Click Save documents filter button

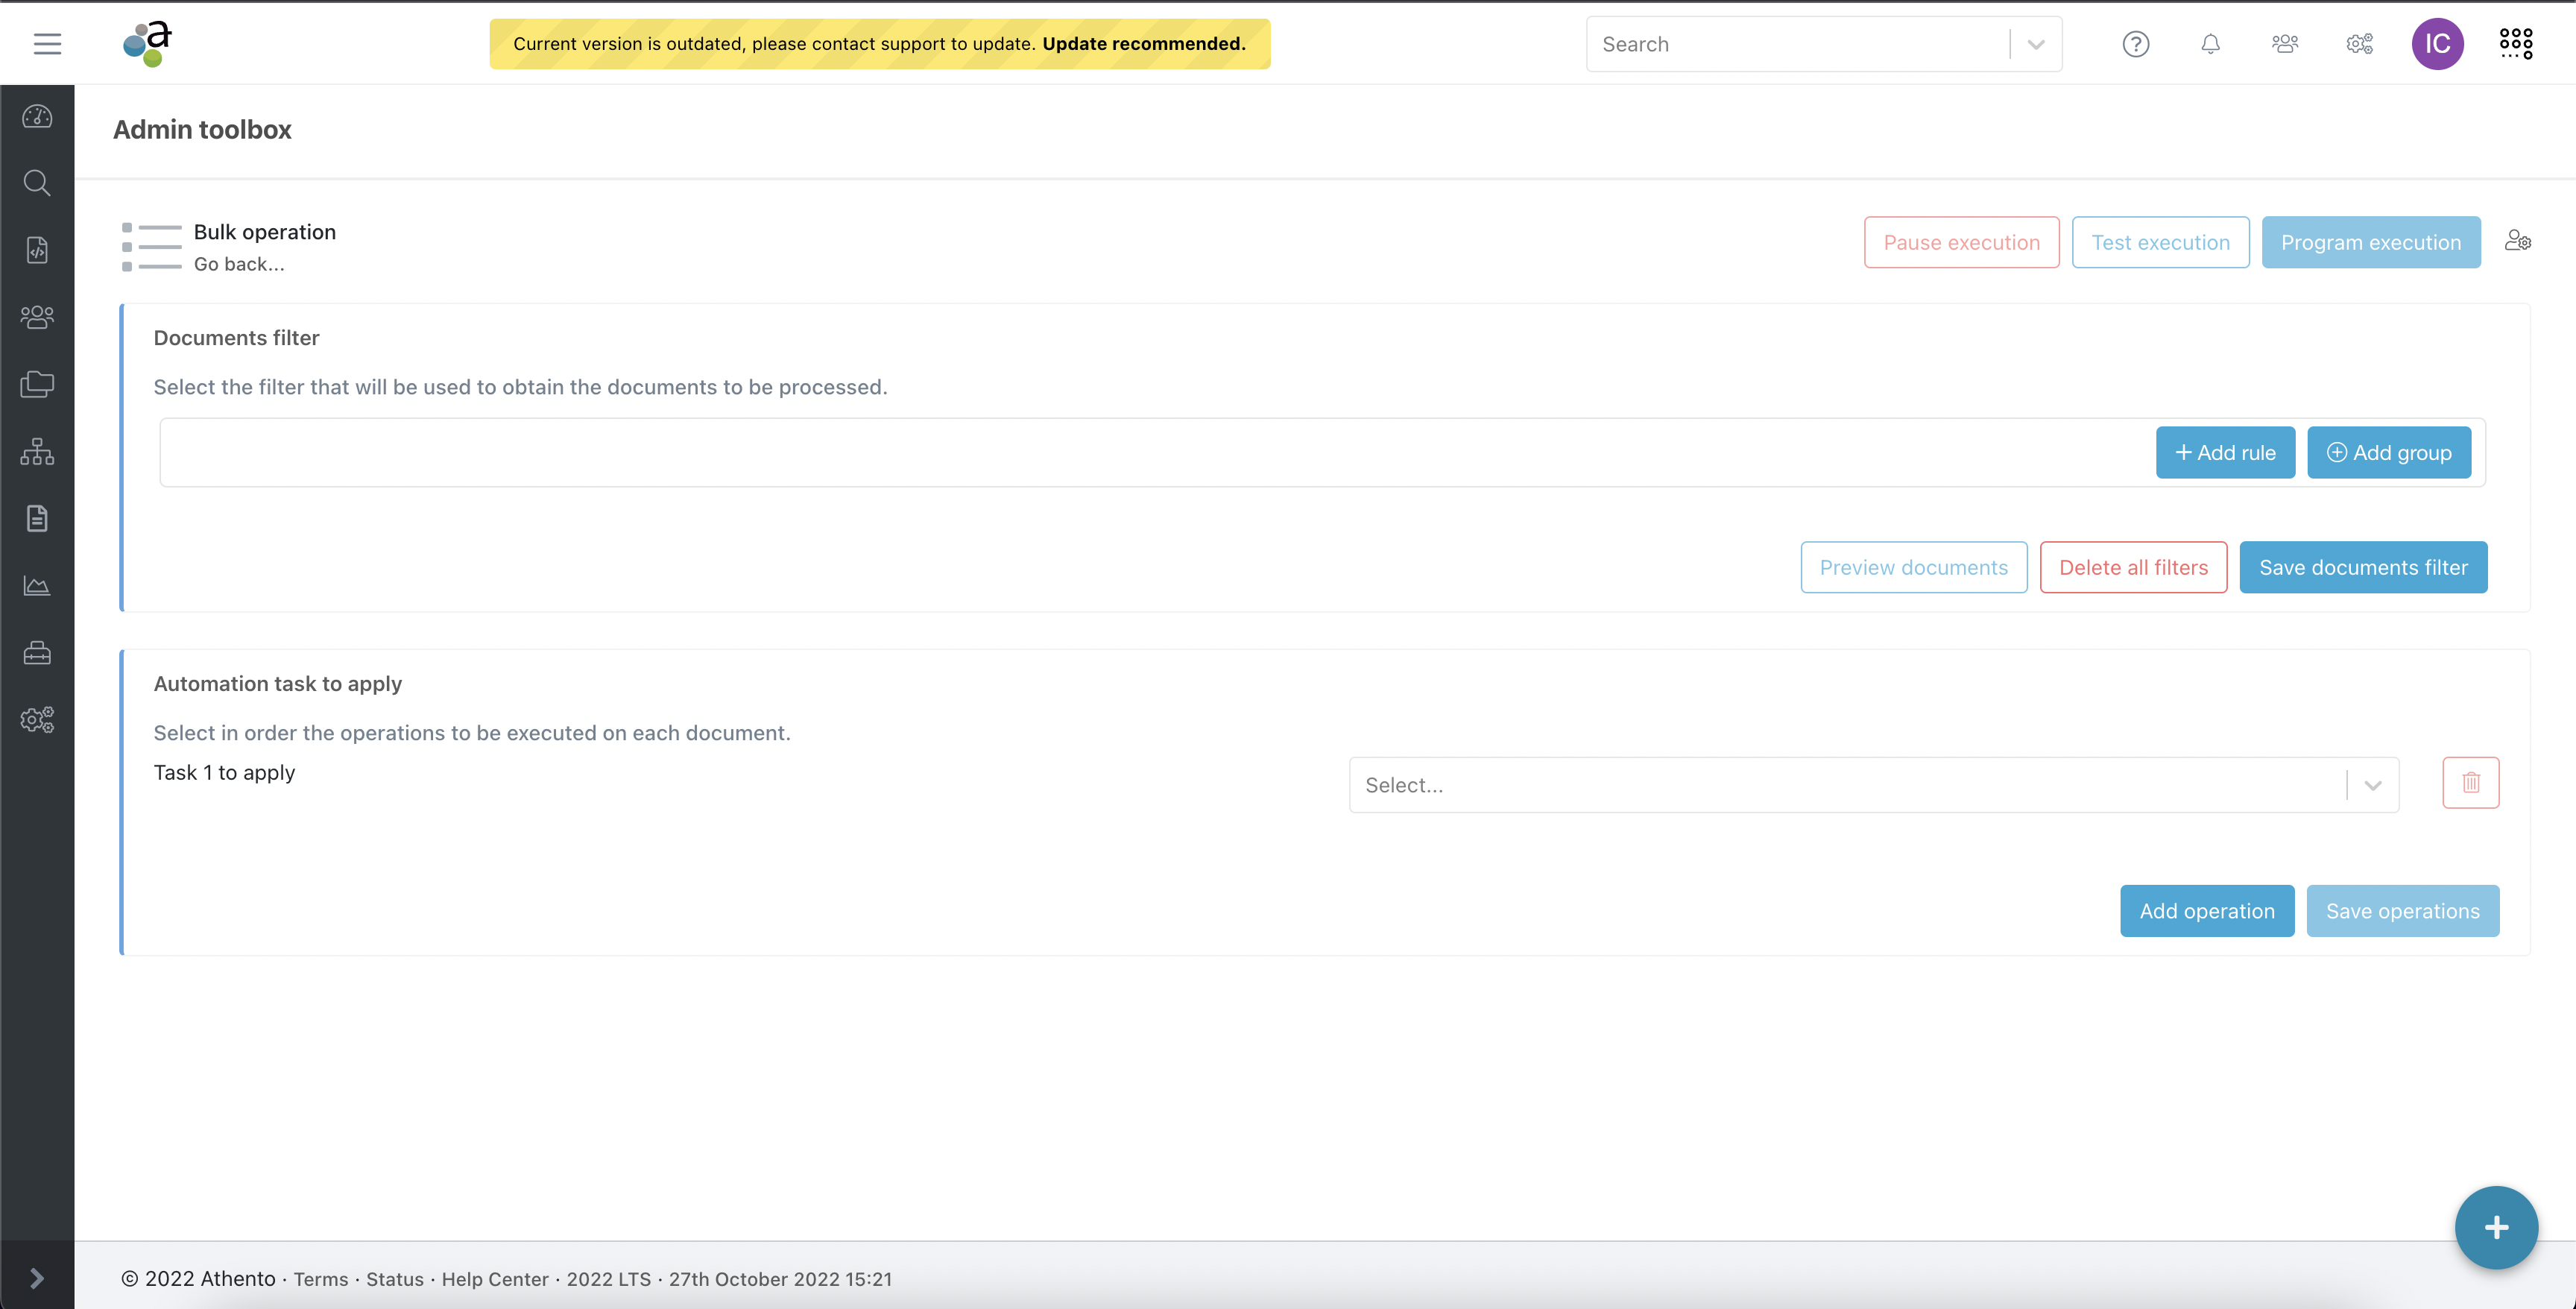point(2363,567)
